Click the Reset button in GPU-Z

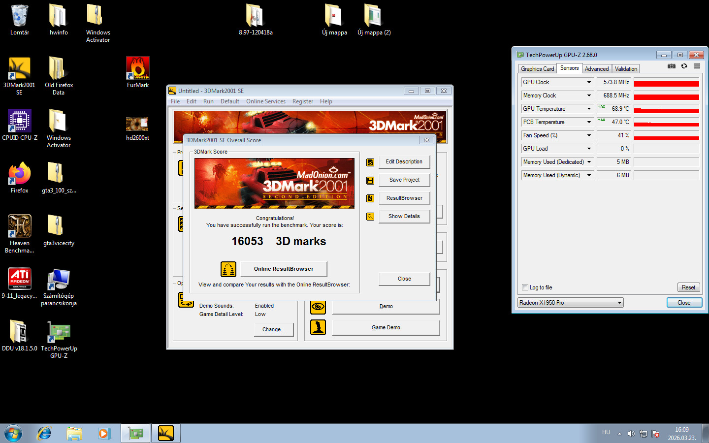688,287
